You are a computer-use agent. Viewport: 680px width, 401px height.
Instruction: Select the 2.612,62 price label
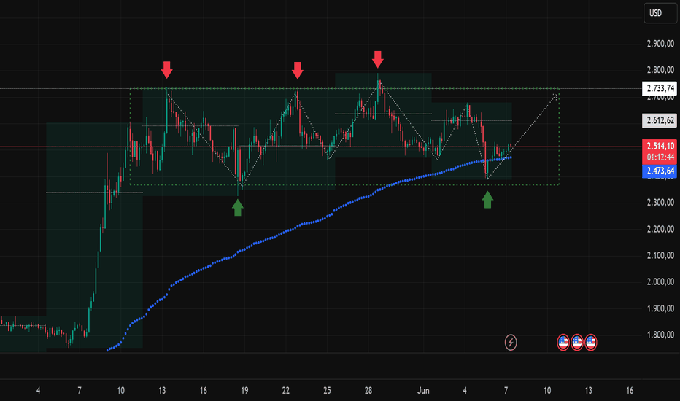click(660, 120)
